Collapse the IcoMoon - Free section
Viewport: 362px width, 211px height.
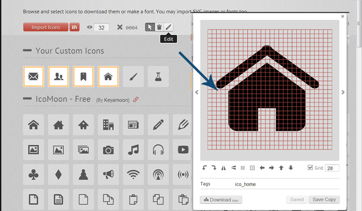click(x=27, y=99)
